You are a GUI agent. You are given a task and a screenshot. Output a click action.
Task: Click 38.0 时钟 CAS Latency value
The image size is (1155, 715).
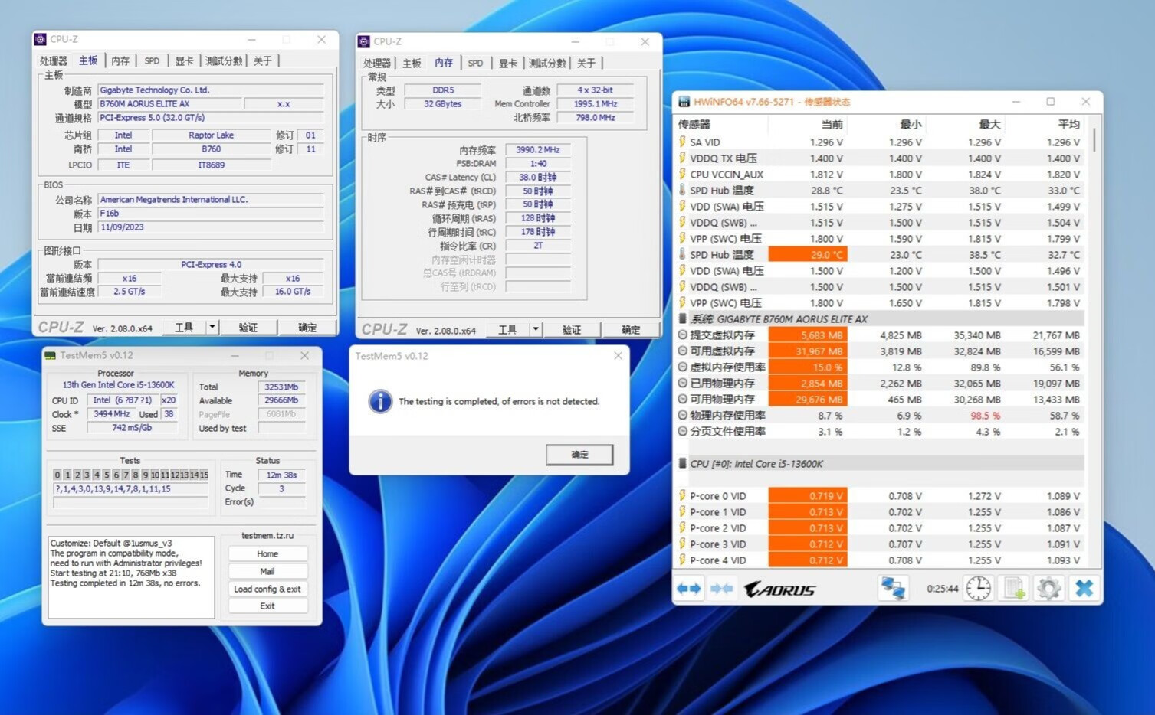tap(538, 177)
